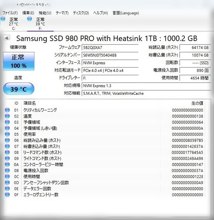Click raw value 000000000000A9
The height and width of the screenshot is (220, 214).
coord(188,182)
